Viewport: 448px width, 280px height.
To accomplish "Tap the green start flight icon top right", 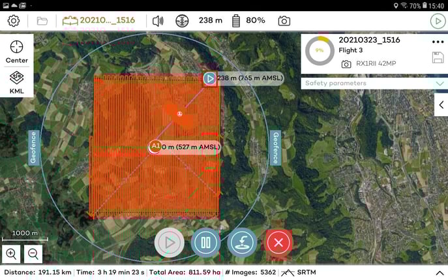I will (x=436, y=21).
